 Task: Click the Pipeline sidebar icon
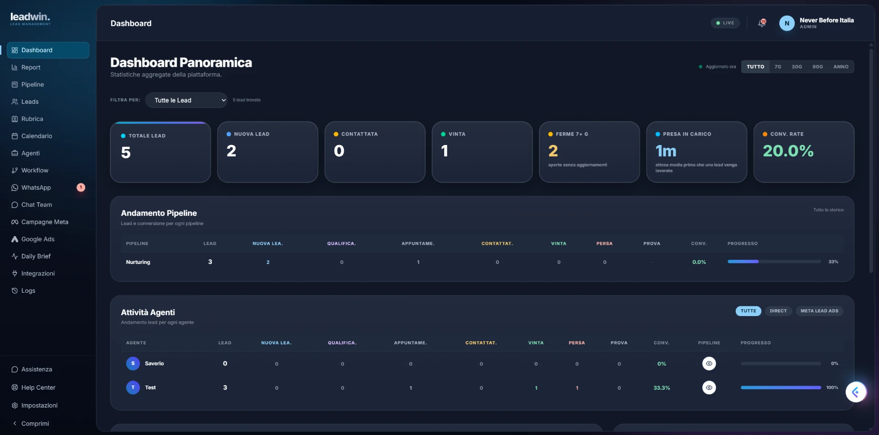[x=15, y=85]
